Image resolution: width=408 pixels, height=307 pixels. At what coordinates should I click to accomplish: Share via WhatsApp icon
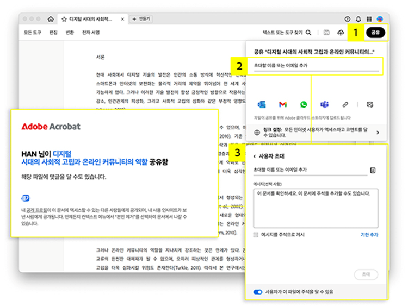(304, 104)
